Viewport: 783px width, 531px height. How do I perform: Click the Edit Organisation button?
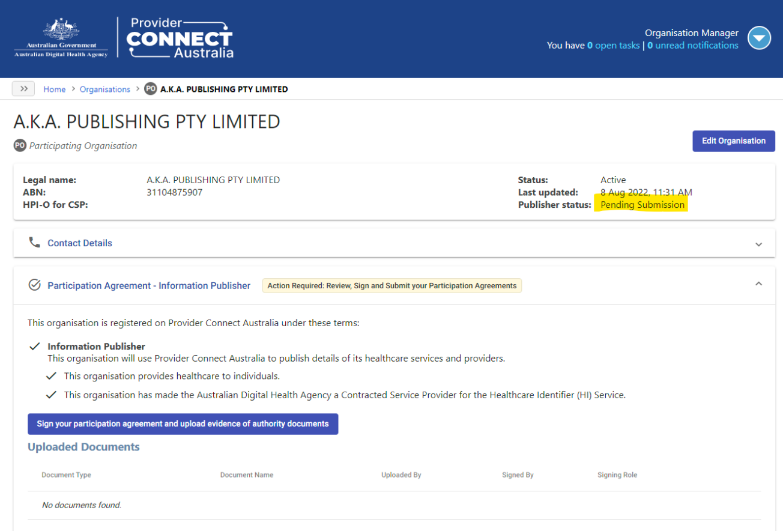[x=733, y=141]
